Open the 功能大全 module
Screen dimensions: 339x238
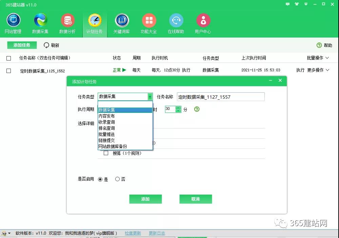[x=149, y=24]
